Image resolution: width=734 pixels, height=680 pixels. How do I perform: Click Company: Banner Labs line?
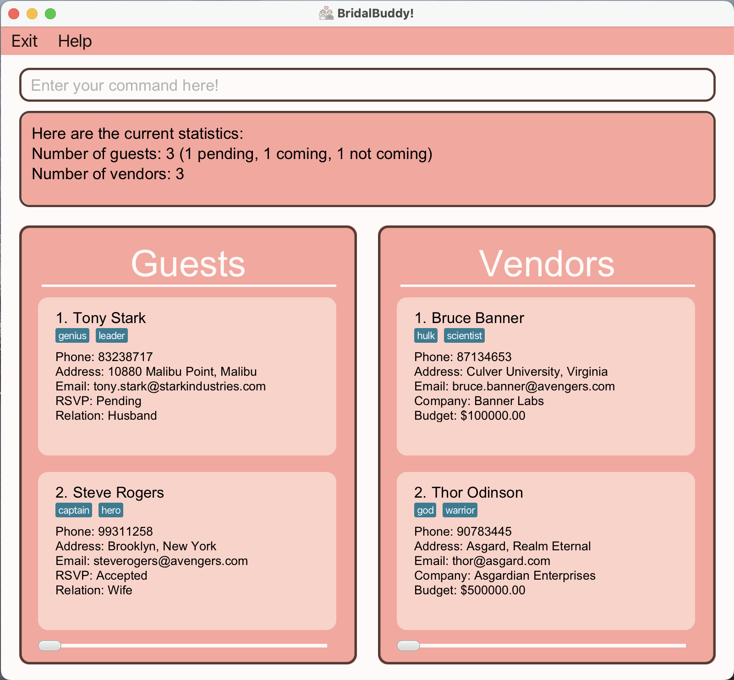click(479, 401)
